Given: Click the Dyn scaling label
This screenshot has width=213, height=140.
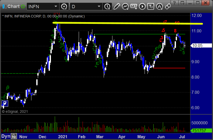Looking at the screenshot, I should tap(6, 136).
